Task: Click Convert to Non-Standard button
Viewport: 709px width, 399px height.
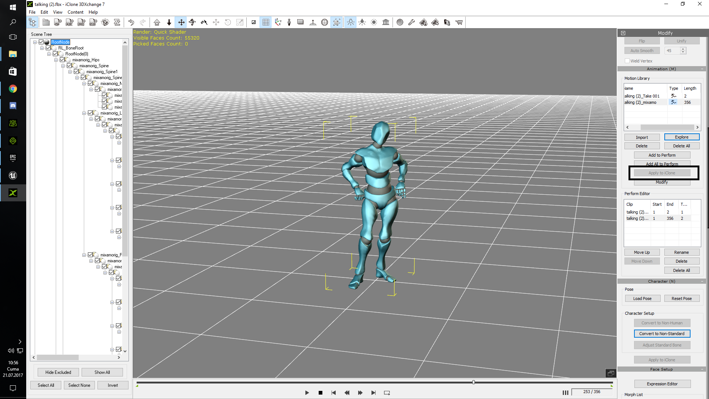Action: [x=662, y=334]
